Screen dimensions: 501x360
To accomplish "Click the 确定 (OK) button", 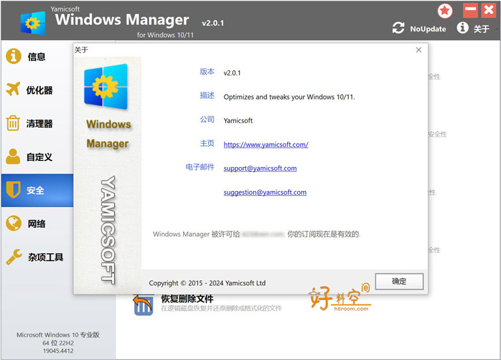I will (x=399, y=281).
